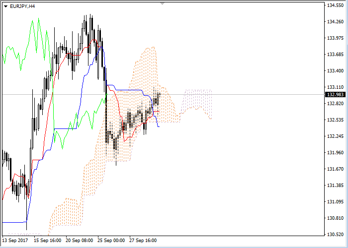The image size is (348, 248).
Task: Click the 130.520 price scale label
Action: click(335, 235)
